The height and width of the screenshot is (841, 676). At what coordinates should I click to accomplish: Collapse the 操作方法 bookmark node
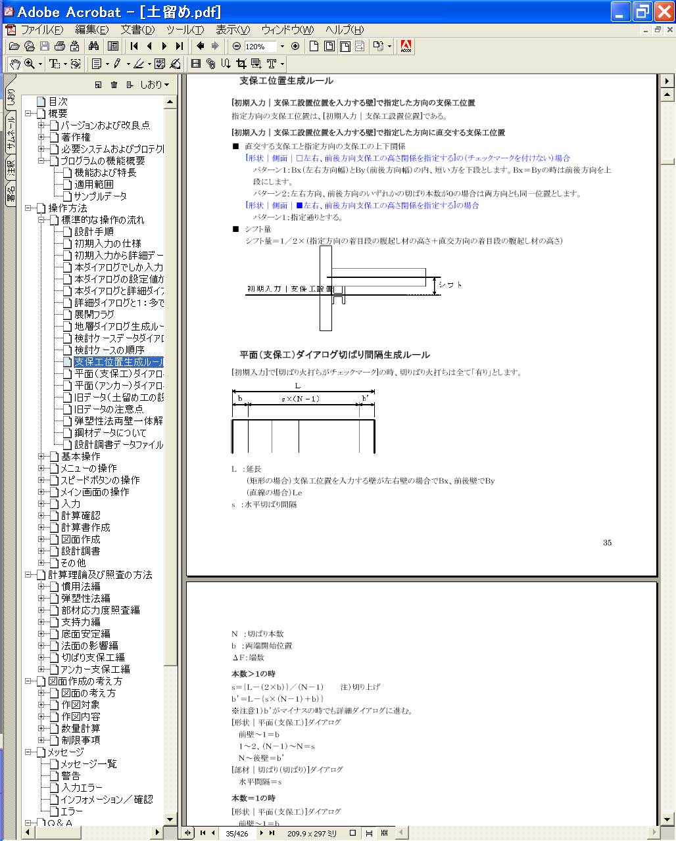[29, 208]
